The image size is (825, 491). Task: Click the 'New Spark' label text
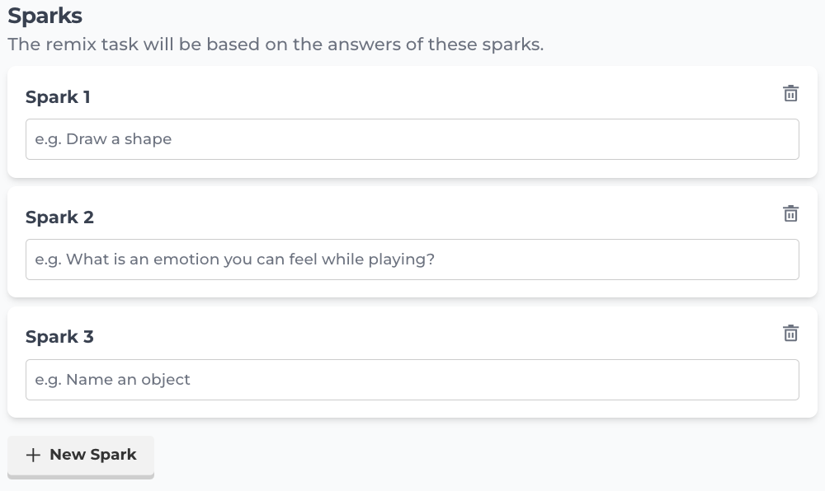93,455
